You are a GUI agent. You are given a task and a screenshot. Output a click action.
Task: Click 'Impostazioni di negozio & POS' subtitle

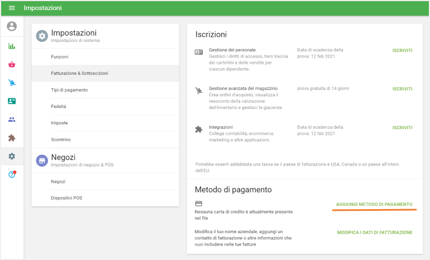[x=82, y=165]
